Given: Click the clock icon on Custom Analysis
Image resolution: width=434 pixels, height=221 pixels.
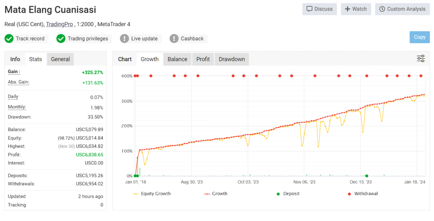Looking at the screenshot, I should click(x=382, y=9).
